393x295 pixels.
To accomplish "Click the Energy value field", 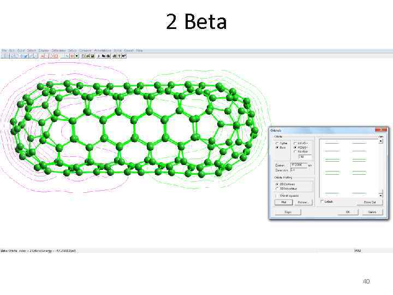I will point(299,165).
